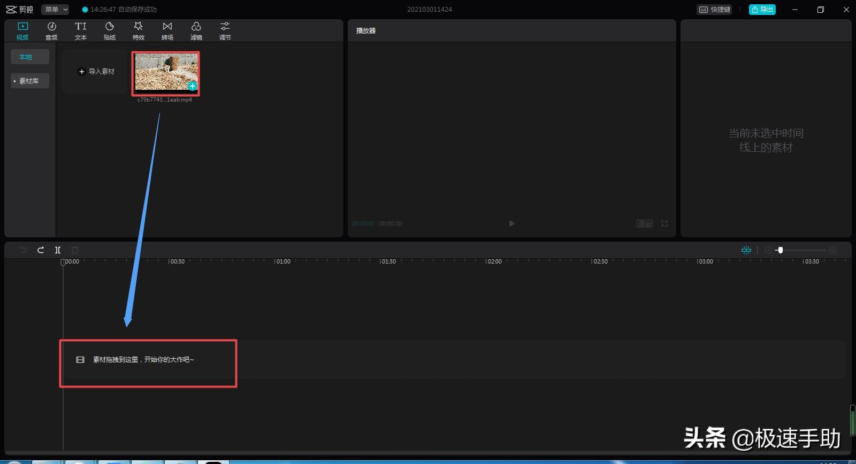Screen dimensions: 856x464
Task: Play the preview in the player
Action: click(x=512, y=223)
